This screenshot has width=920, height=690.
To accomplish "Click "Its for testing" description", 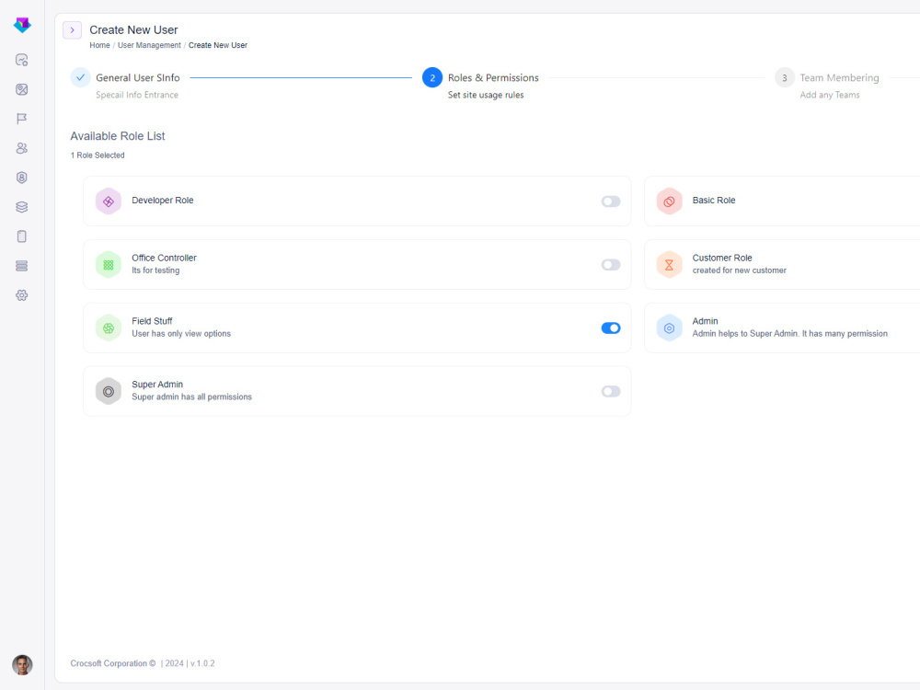I will click(x=155, y=270).
